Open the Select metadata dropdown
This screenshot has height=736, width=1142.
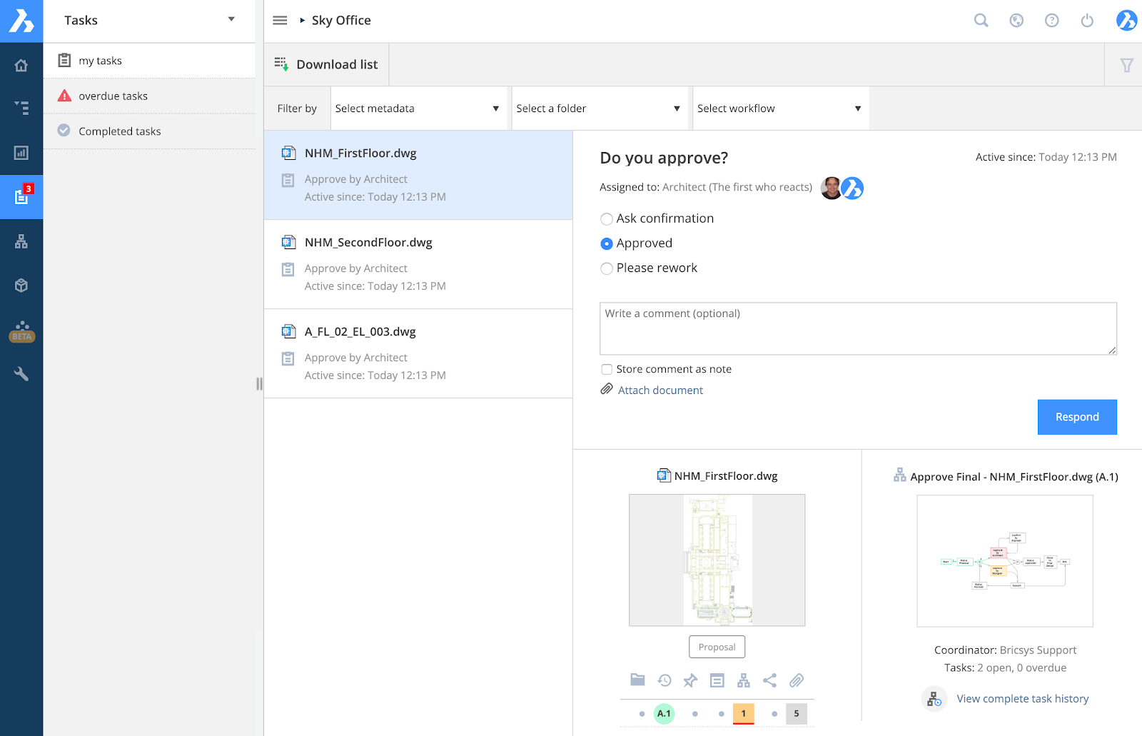coord(418,109)
